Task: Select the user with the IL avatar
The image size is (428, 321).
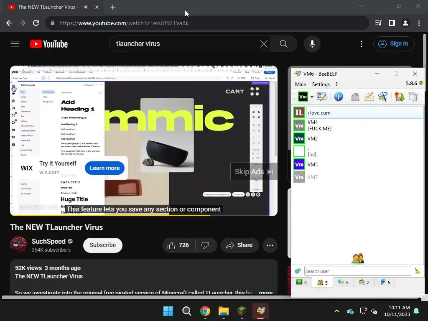Action: pyautogui.click(x=358, y=112)
